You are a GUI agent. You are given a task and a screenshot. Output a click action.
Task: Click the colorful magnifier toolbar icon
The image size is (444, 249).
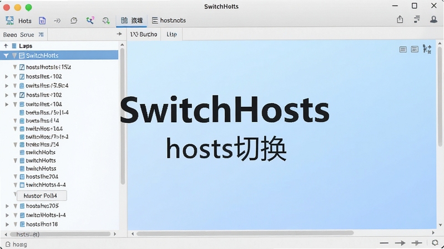(90, 20)
